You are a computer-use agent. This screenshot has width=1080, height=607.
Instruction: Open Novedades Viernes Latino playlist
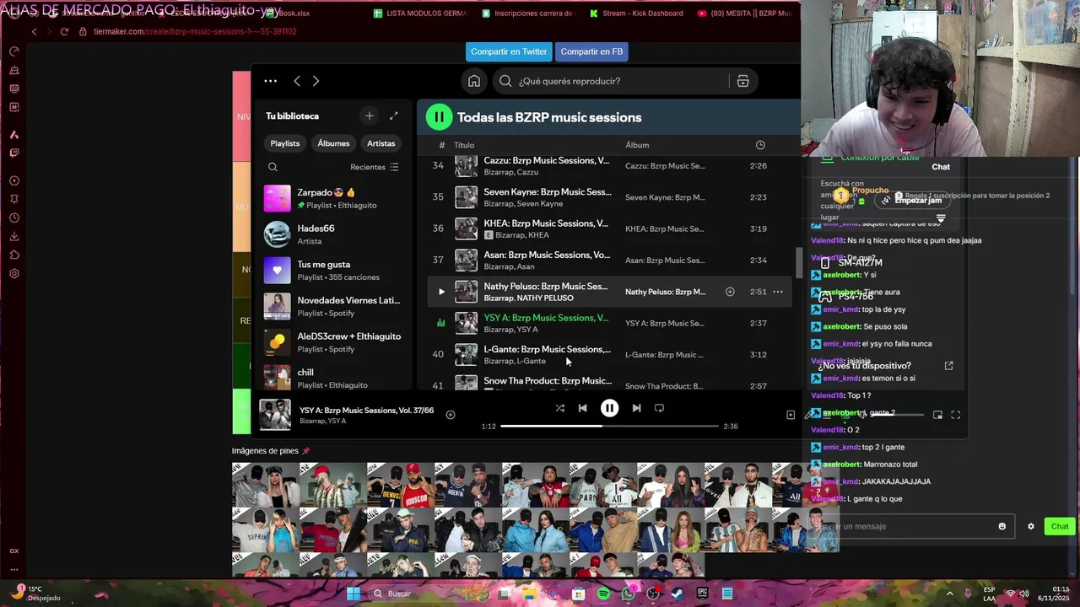click(333, 306)
